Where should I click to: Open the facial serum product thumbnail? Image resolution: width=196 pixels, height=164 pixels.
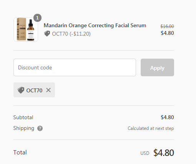[x=26, y=30]
